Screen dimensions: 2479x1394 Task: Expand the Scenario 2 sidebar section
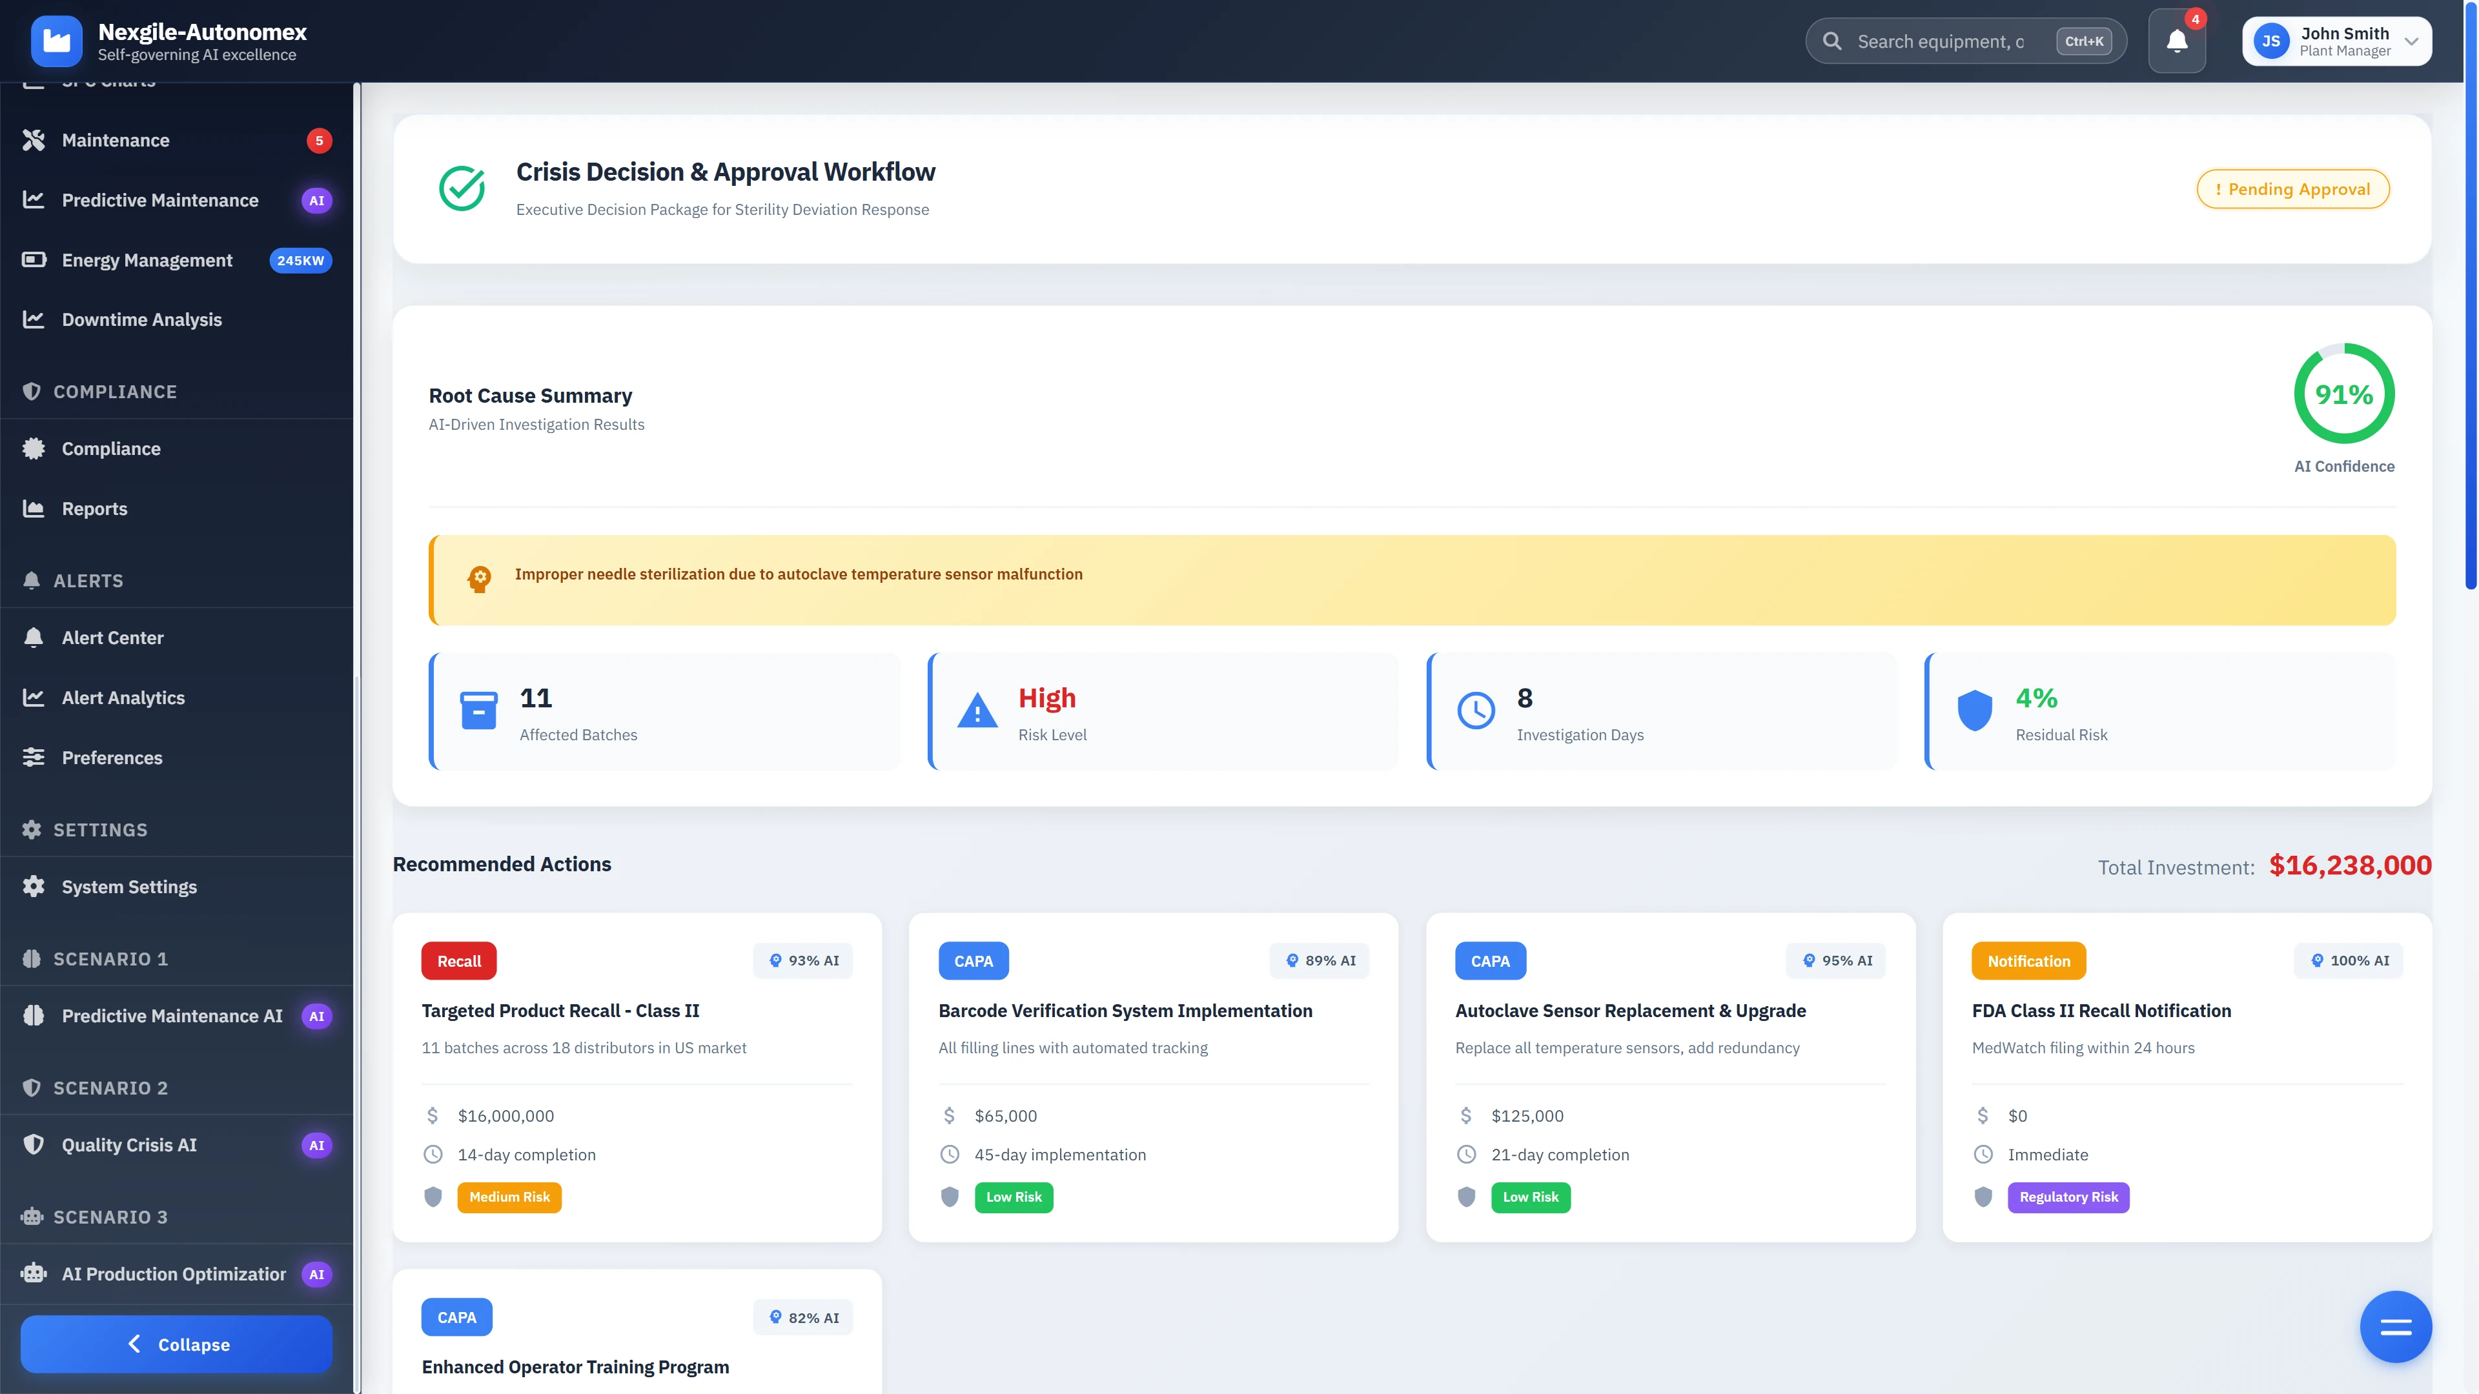tap(110, 1088)
